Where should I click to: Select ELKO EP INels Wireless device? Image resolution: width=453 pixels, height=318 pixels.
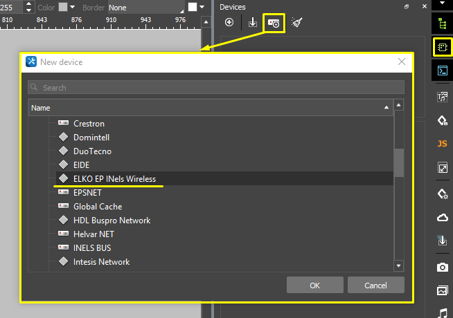(x=114, y=179)
